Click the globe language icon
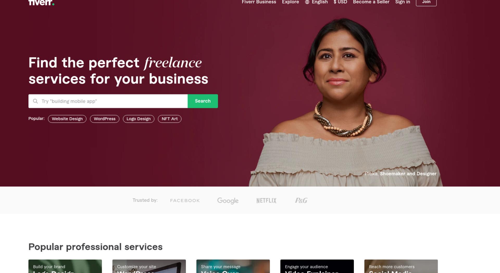 (x=307, y=2)
